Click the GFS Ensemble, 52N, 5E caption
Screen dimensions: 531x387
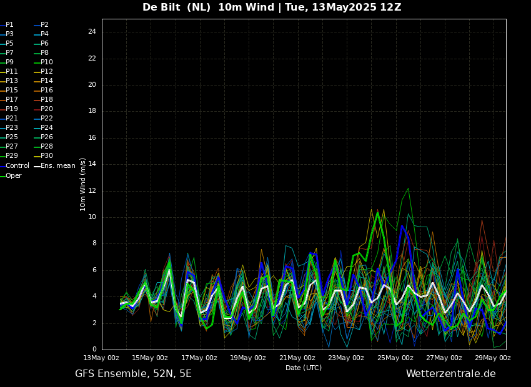click(x=133, y=374)
